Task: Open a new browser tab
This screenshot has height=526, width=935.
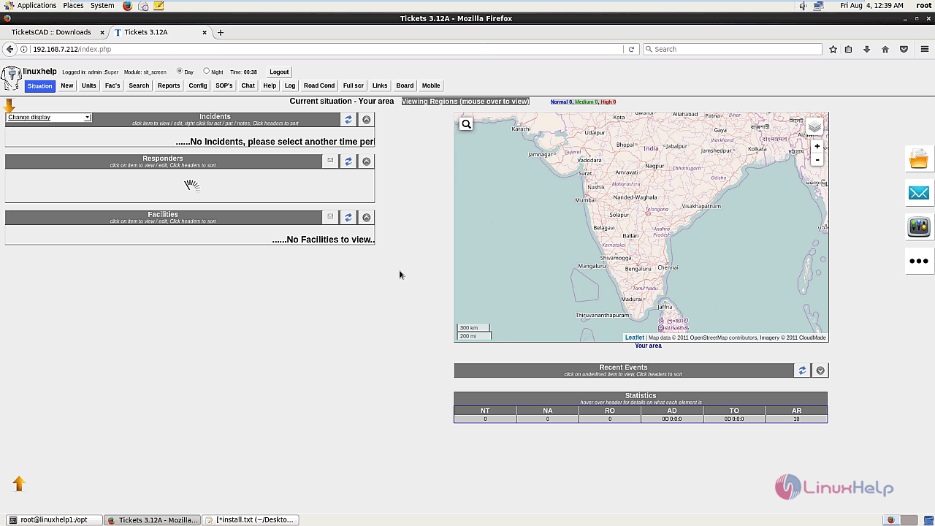Action: coord(221,32)
